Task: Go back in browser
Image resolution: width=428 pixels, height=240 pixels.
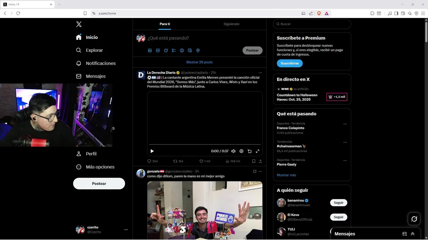Action: click(5, 13)
